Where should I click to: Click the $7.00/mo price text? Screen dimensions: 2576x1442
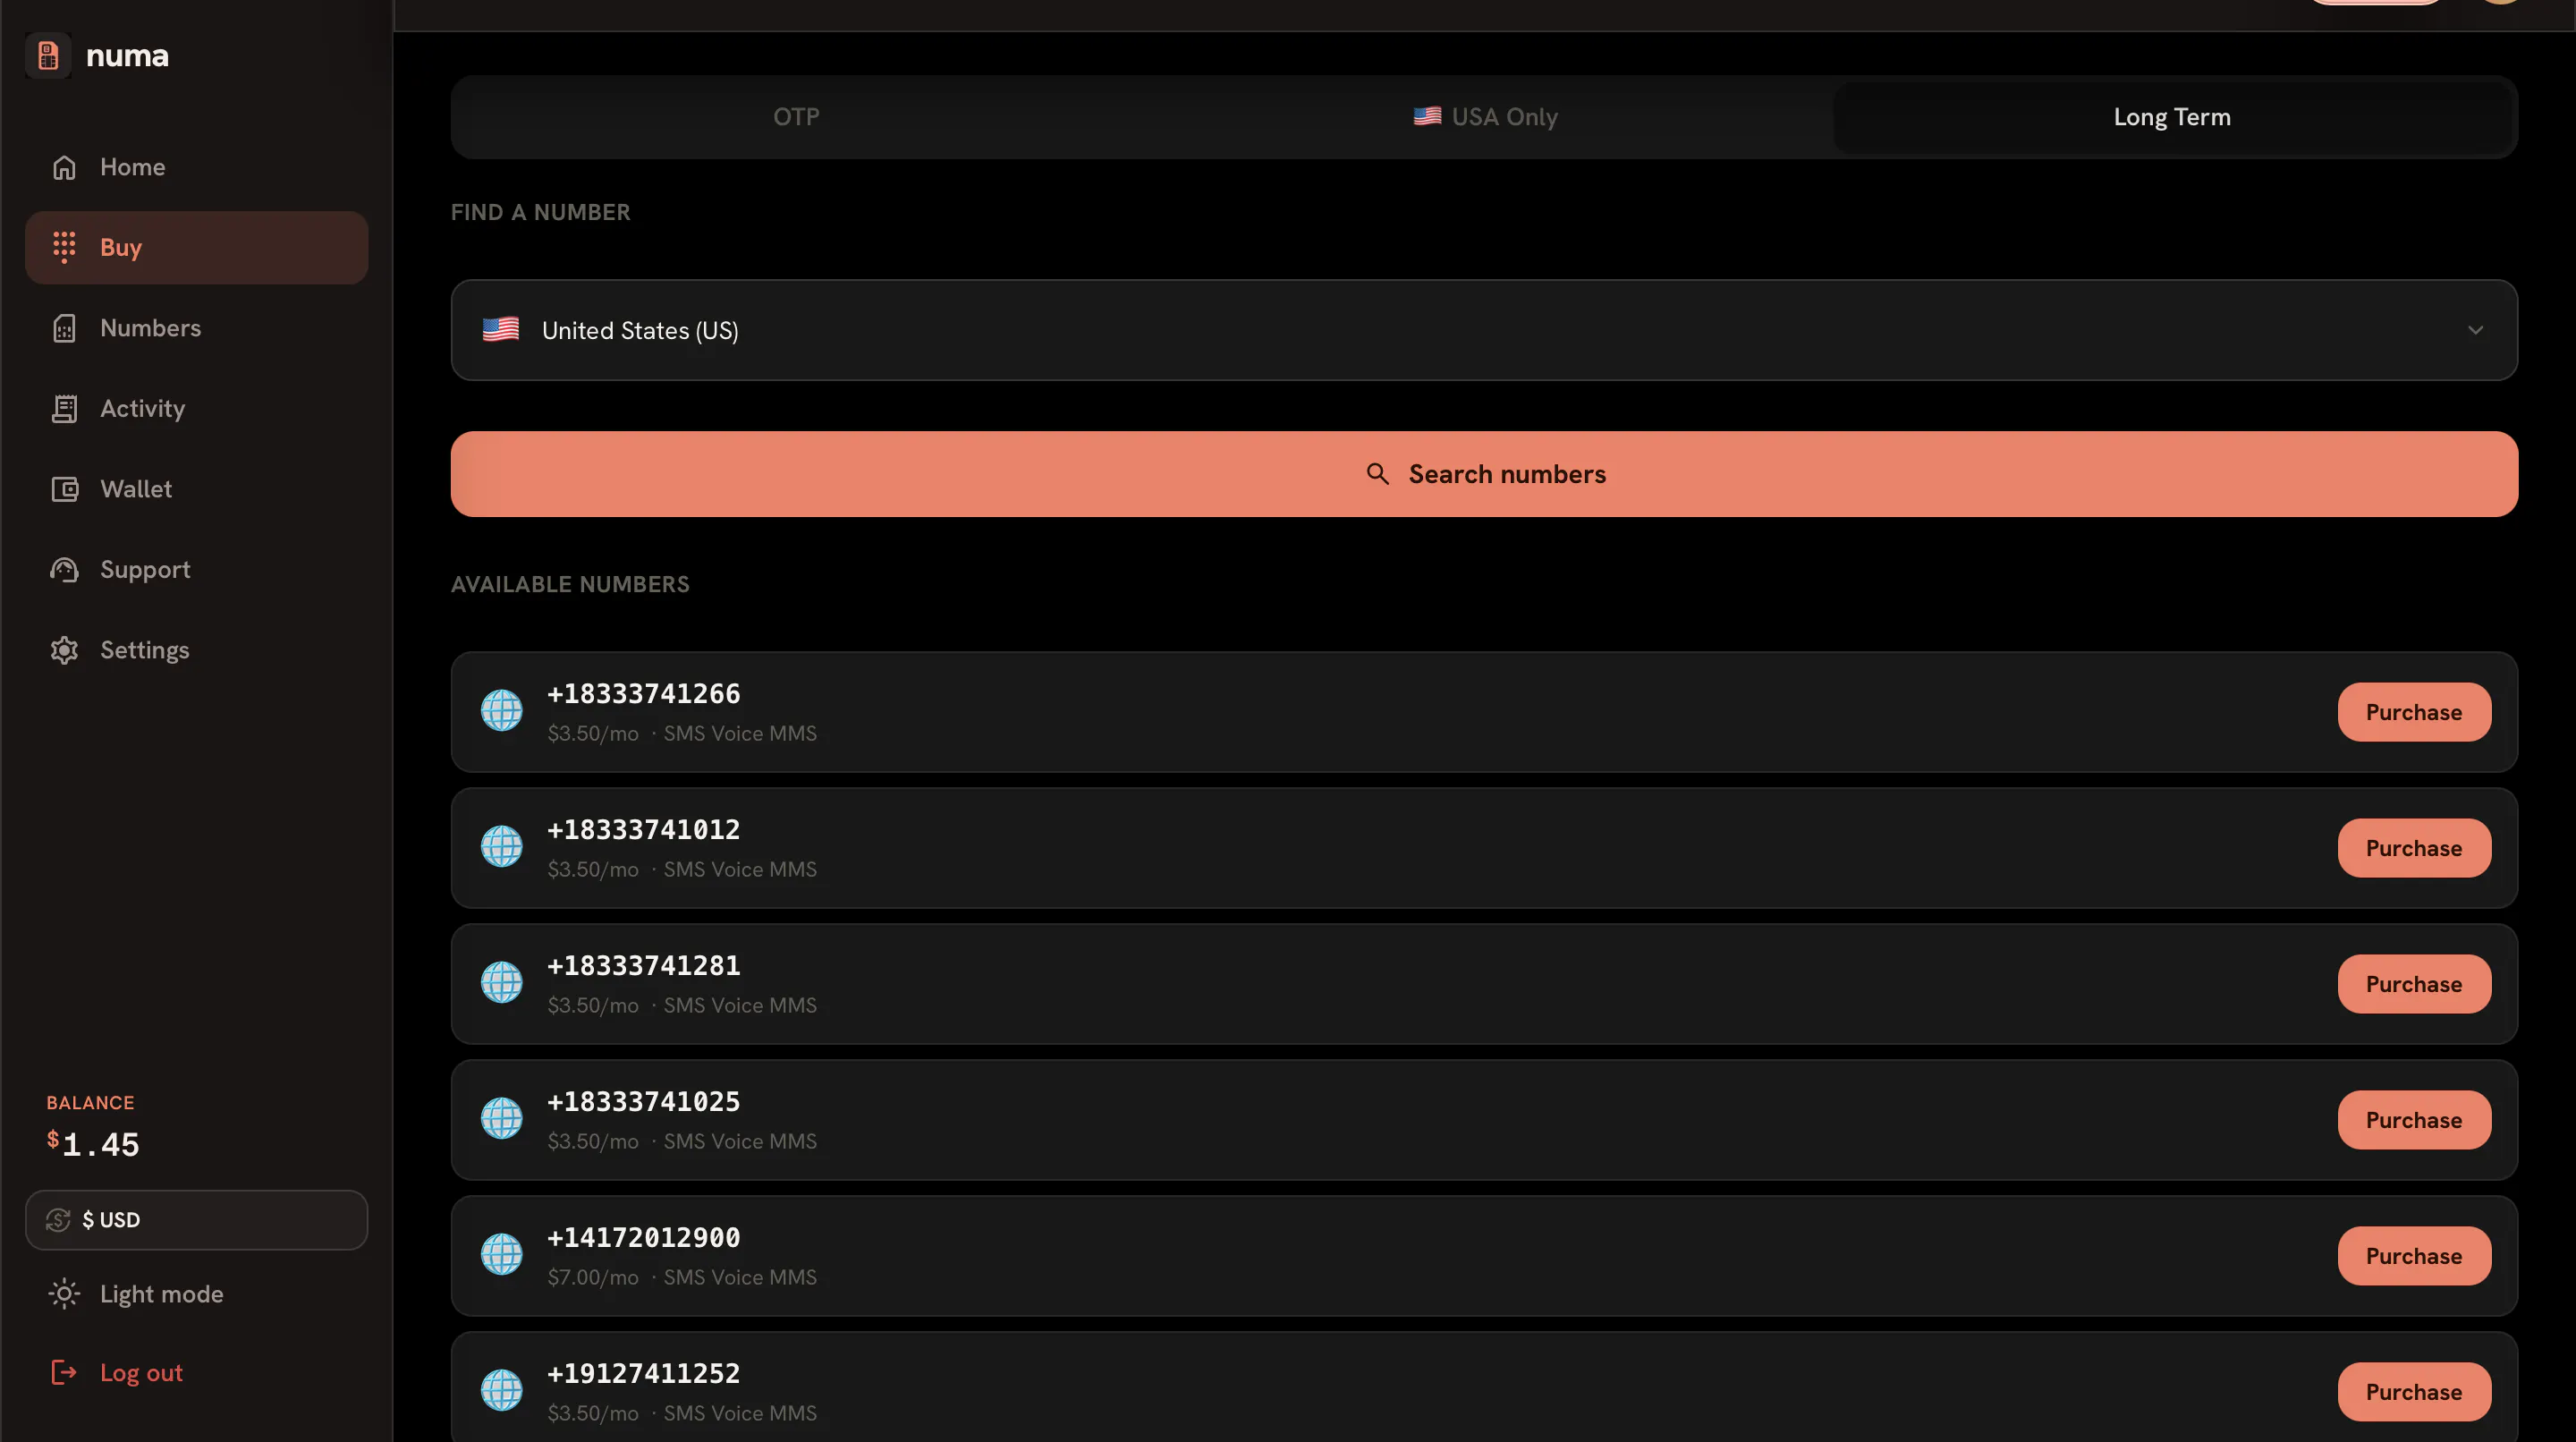(593, 1277)
